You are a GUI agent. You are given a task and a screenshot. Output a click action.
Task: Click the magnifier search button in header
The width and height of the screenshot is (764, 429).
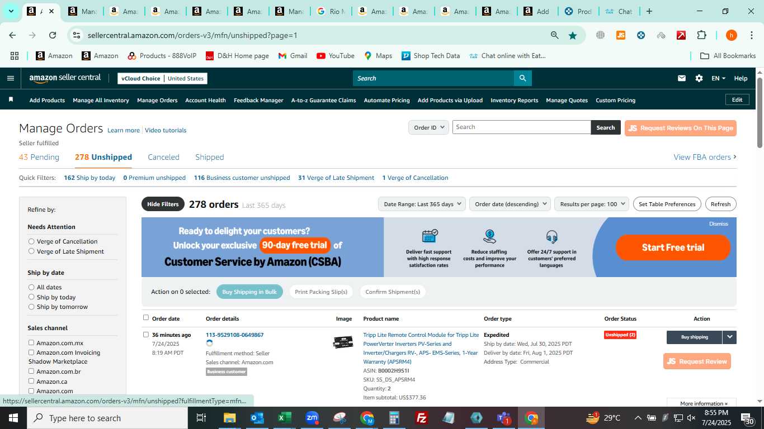coord(522,78)
